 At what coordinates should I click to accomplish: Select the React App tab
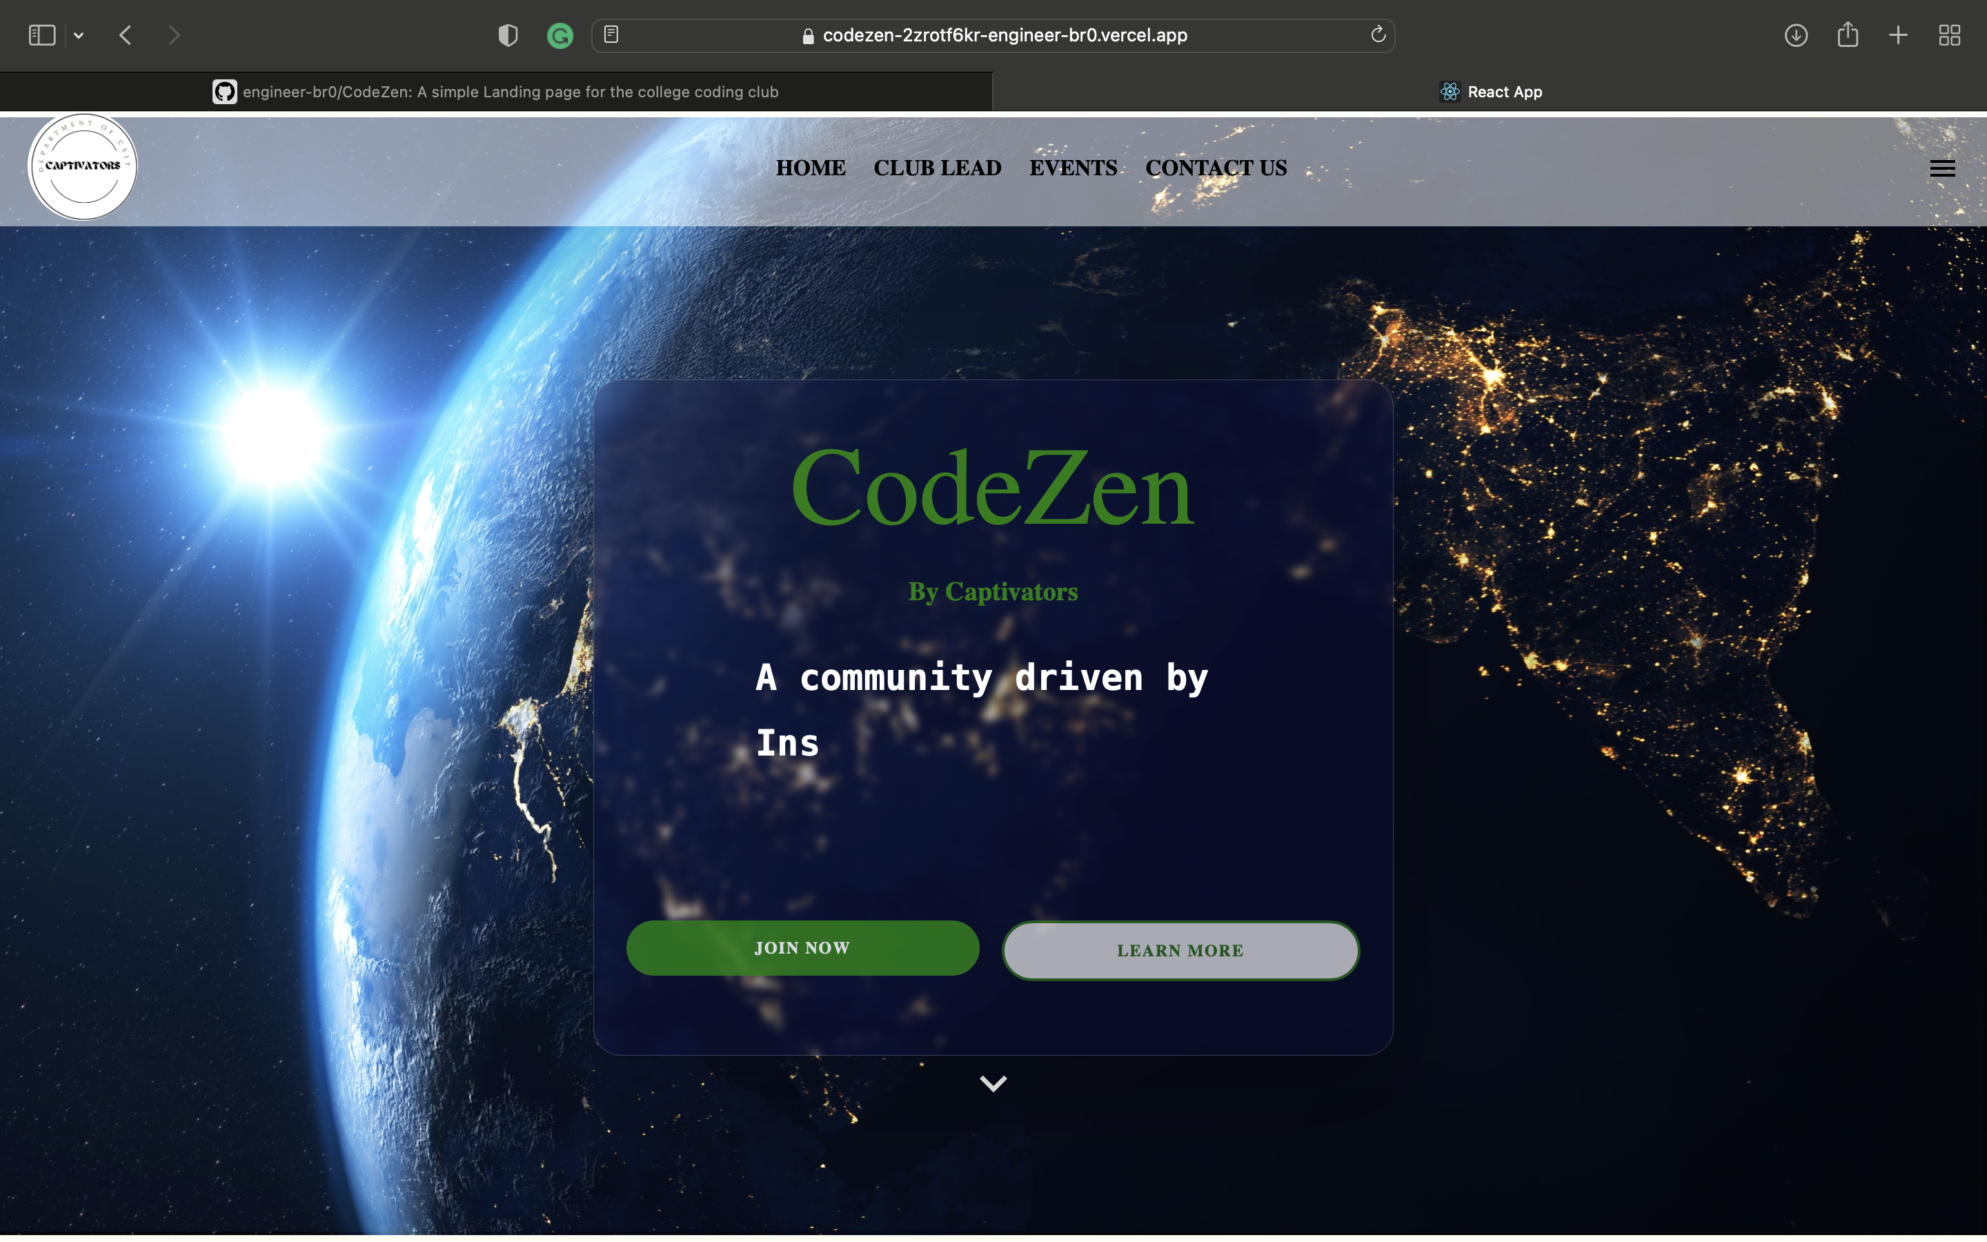click(1490, 92)
